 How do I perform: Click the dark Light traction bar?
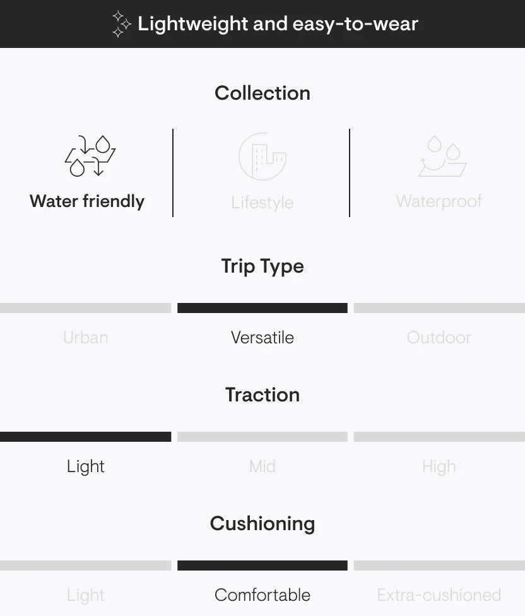85,437
